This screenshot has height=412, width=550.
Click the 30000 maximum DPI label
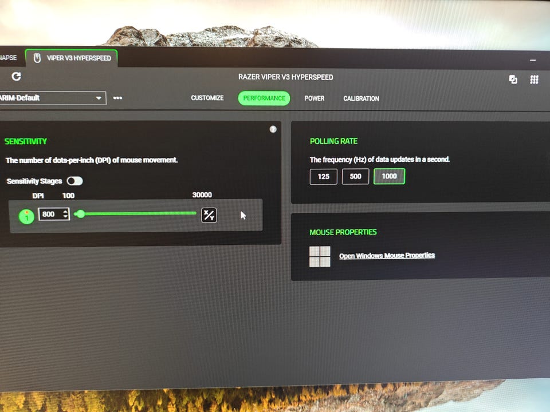coord(202,195)
